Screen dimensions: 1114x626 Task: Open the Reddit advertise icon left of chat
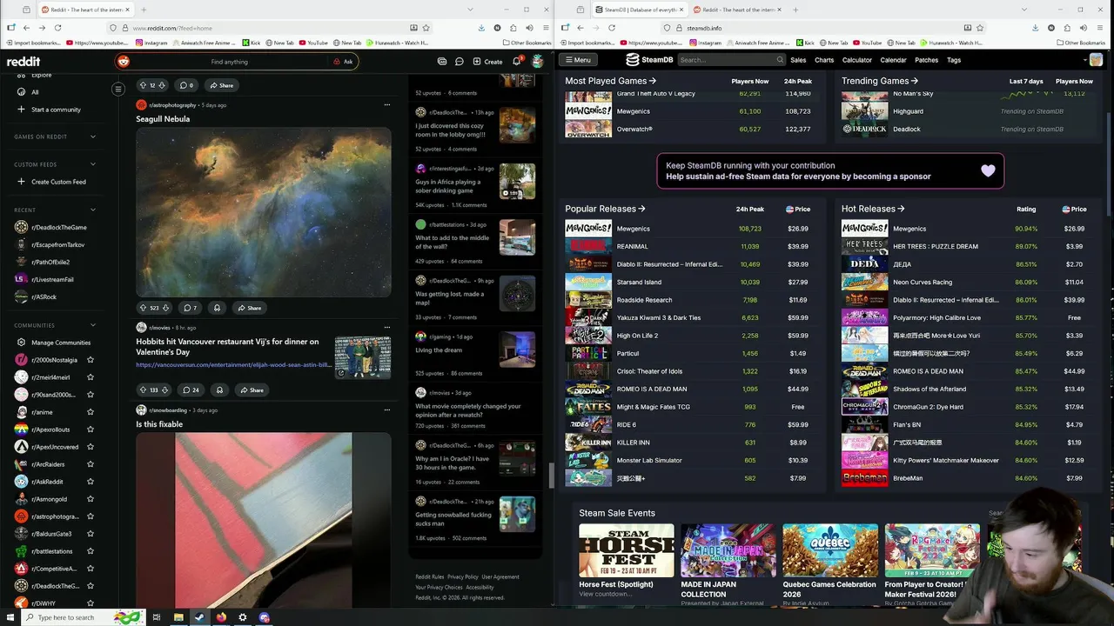[442, 62]
